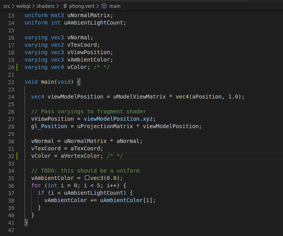Click the green change marker on line 20
The height and width of the screenshot is (236, 283).
pyautogui.click(x=17, y=67)
